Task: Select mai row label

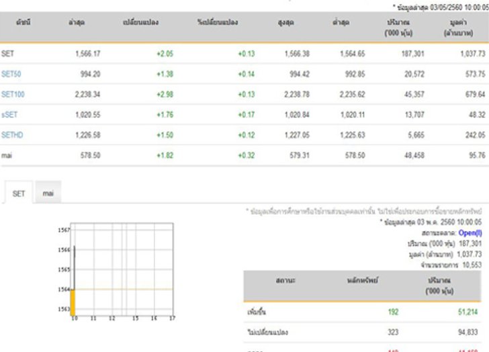Action: click(x=7, y=155)
